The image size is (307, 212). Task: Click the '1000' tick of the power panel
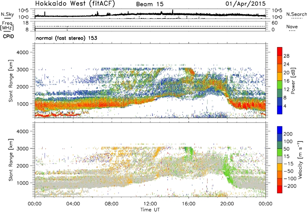[x=22, y=104]
